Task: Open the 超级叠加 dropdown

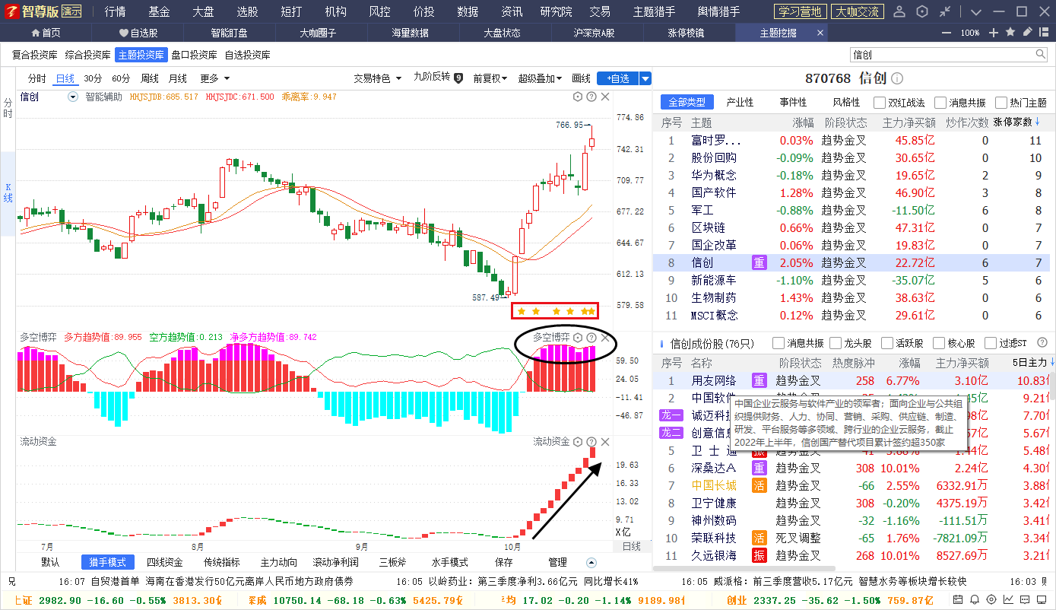Action: pyautogui.click(x=540, y=78)
